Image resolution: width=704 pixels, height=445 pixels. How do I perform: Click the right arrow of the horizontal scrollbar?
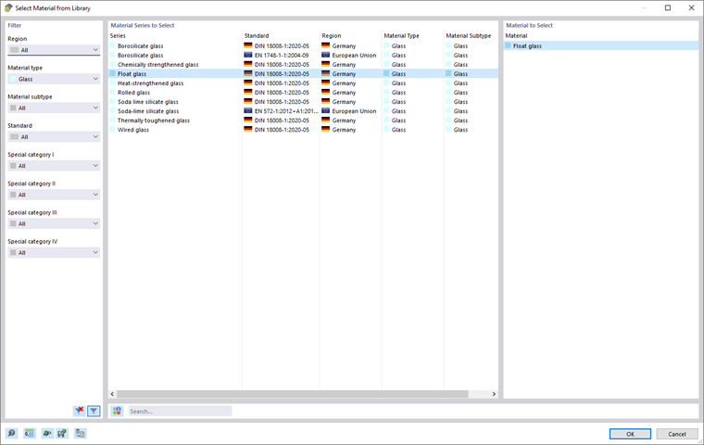[x=494, y=394]
